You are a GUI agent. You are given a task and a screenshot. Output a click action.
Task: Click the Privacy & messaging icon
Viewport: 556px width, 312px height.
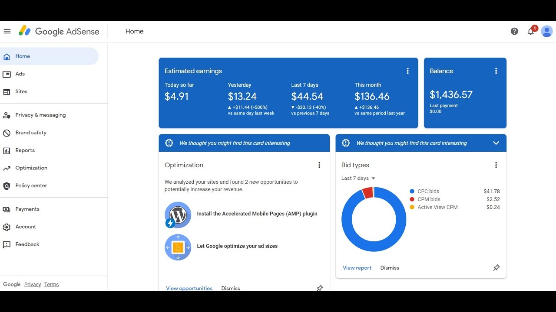tap(7, 115)
